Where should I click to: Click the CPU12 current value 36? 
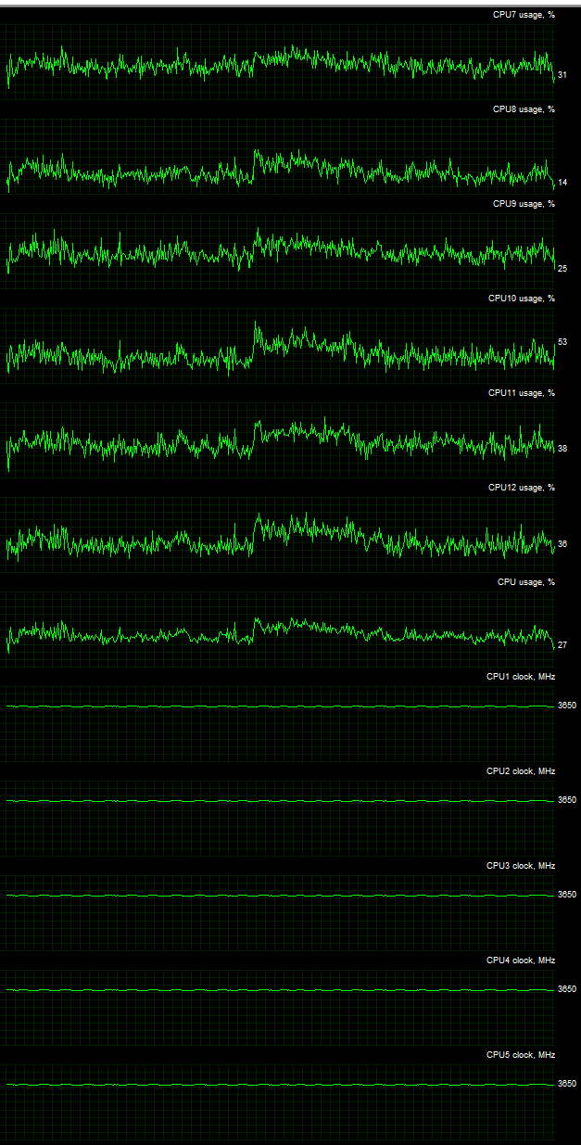coord(562,544)
